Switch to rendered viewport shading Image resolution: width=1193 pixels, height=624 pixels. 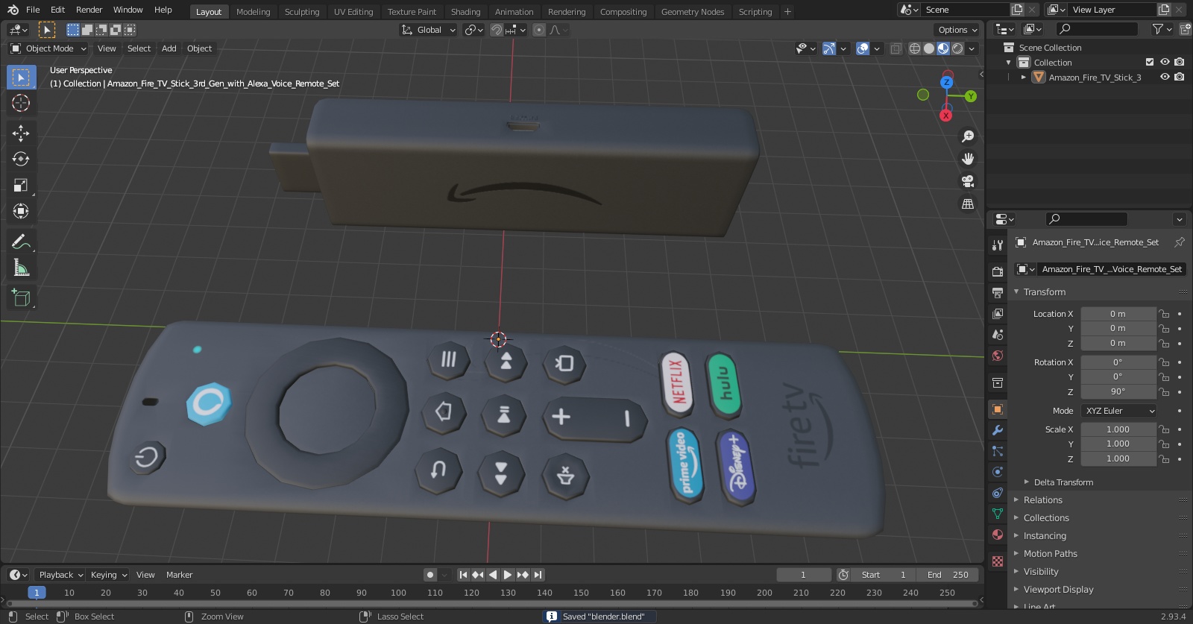pyautogui.click(x=957, y=48)
